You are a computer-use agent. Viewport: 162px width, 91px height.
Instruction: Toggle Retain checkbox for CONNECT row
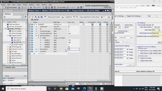tap(84, 24)
